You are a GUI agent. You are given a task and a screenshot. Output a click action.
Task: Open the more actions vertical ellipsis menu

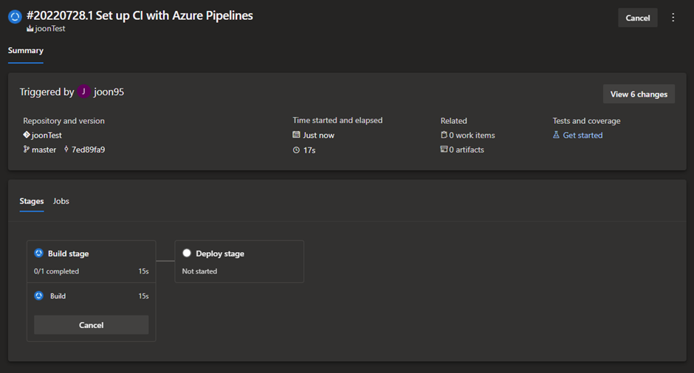[673, 18]
